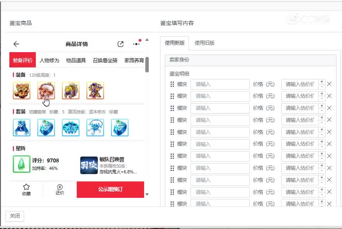The width and height of the screenshot is (342, 229).
Task: Select the red necklace equipment icon under 装备
Action: pyautogui.click(x=46, y=90)
